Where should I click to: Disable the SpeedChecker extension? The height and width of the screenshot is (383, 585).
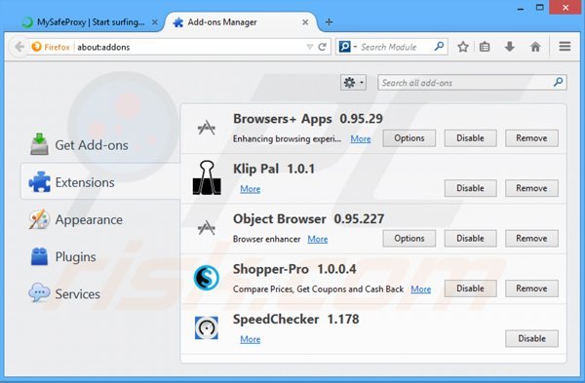tap(531, 338)
